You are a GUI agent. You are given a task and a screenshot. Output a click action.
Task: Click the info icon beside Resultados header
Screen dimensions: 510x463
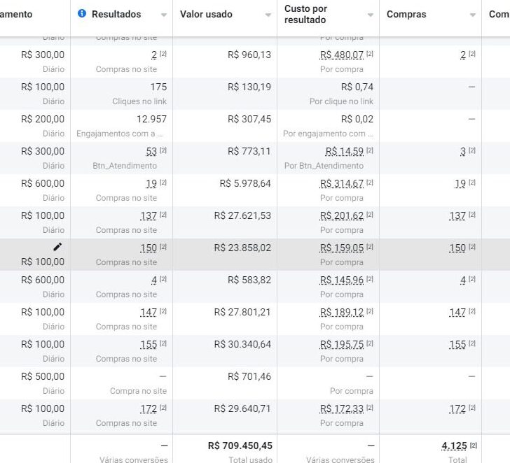coord(82,14)
